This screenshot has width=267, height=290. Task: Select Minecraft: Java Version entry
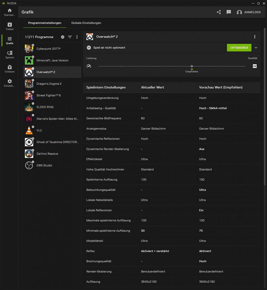pyautogui.click(x=52, y=60)
